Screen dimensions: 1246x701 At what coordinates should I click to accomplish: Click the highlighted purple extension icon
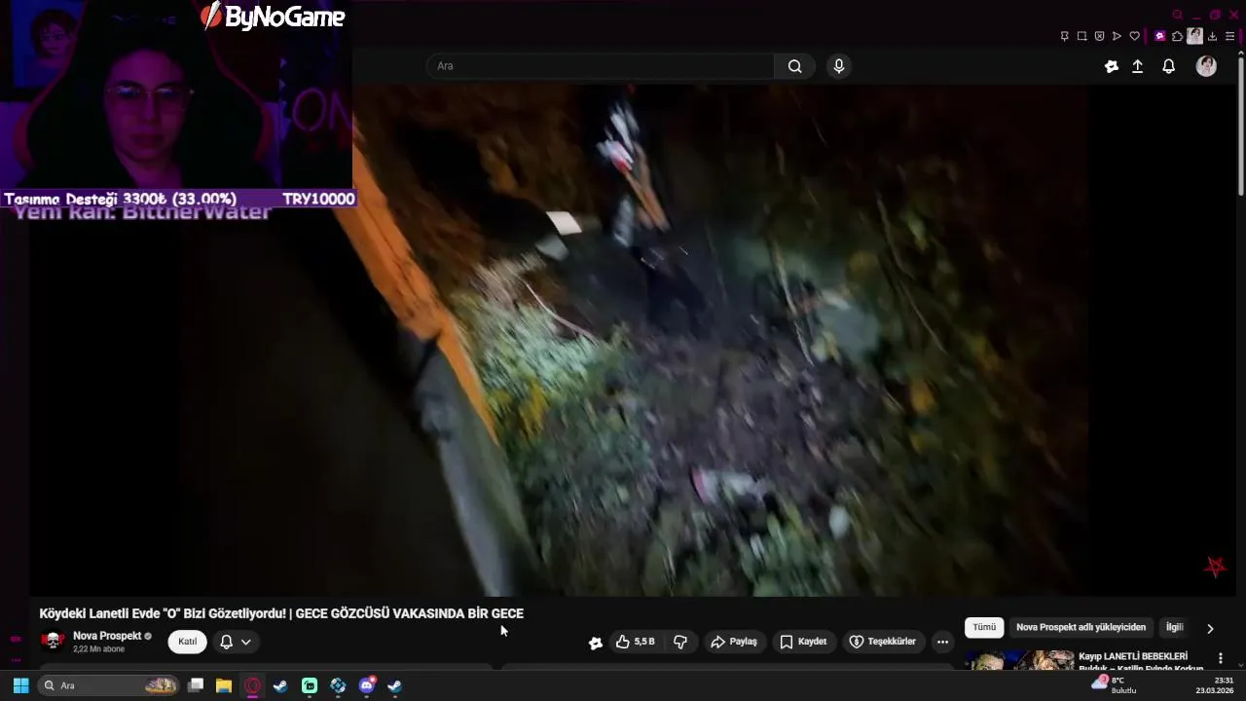pos(1159,36)
